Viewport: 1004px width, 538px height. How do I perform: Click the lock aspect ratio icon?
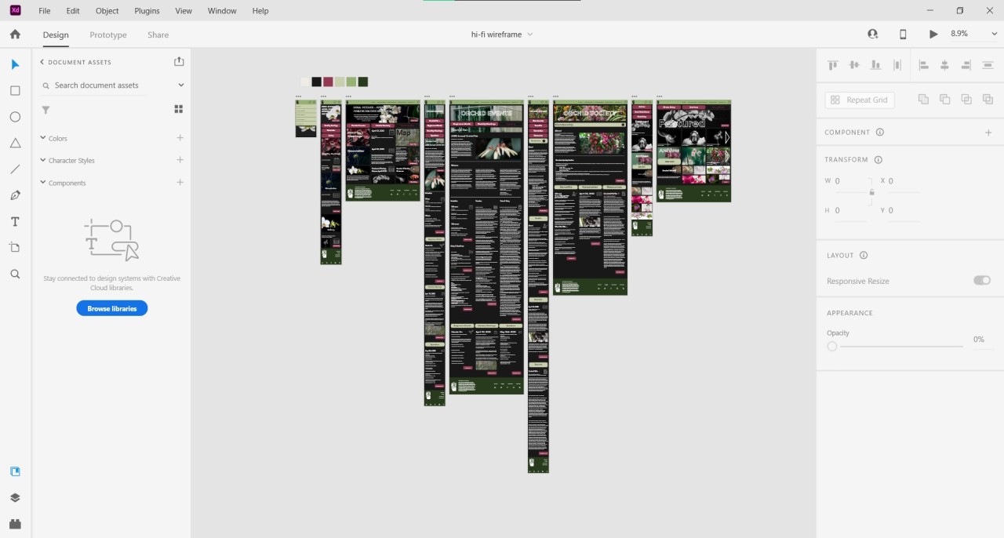(x=871, y=192)
